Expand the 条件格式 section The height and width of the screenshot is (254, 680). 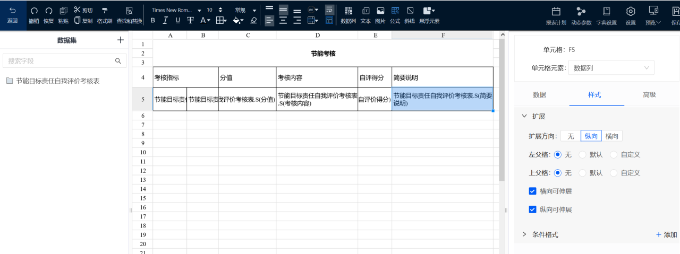[524, 234]
